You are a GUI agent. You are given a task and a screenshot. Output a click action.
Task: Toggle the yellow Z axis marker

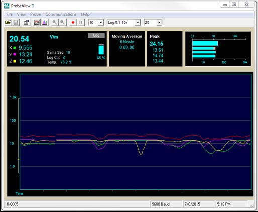click(x=15, y=61)
